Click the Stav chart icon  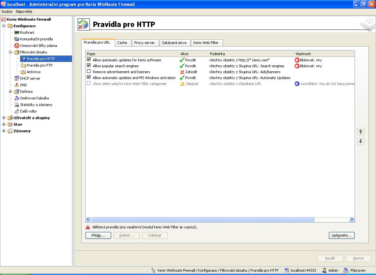[10, 124]
